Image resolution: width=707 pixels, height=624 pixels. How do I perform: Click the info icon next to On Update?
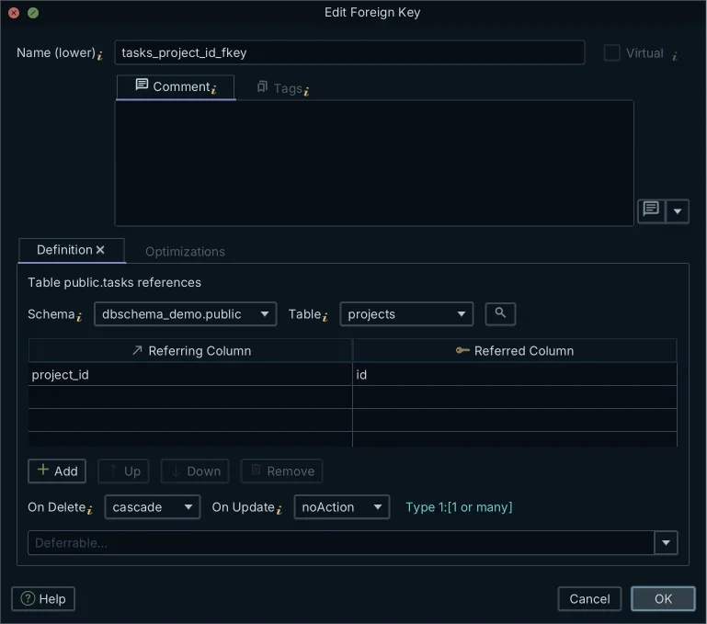click(x=279, y=510)
